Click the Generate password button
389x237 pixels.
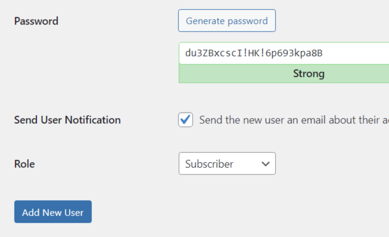click(227, 21)
